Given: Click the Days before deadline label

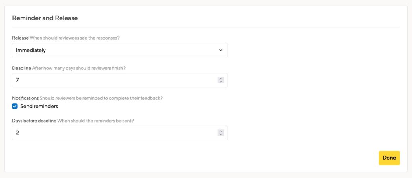Looking at the screenshot, I should 34,121.
